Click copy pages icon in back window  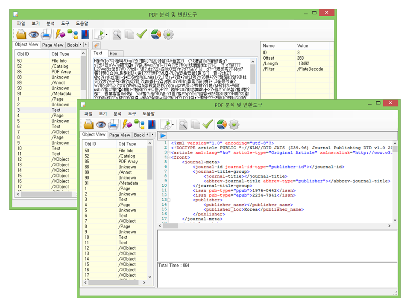tap(129, 34)
